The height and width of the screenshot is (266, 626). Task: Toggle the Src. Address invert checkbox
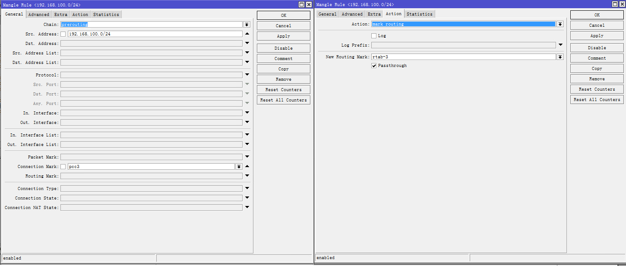coord(63,34)
